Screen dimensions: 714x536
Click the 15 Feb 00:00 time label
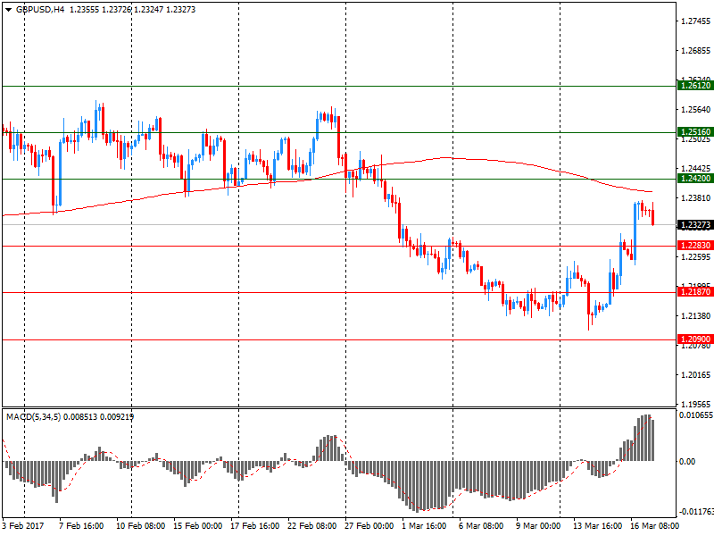pyautogui.click(x=197, y=525)
